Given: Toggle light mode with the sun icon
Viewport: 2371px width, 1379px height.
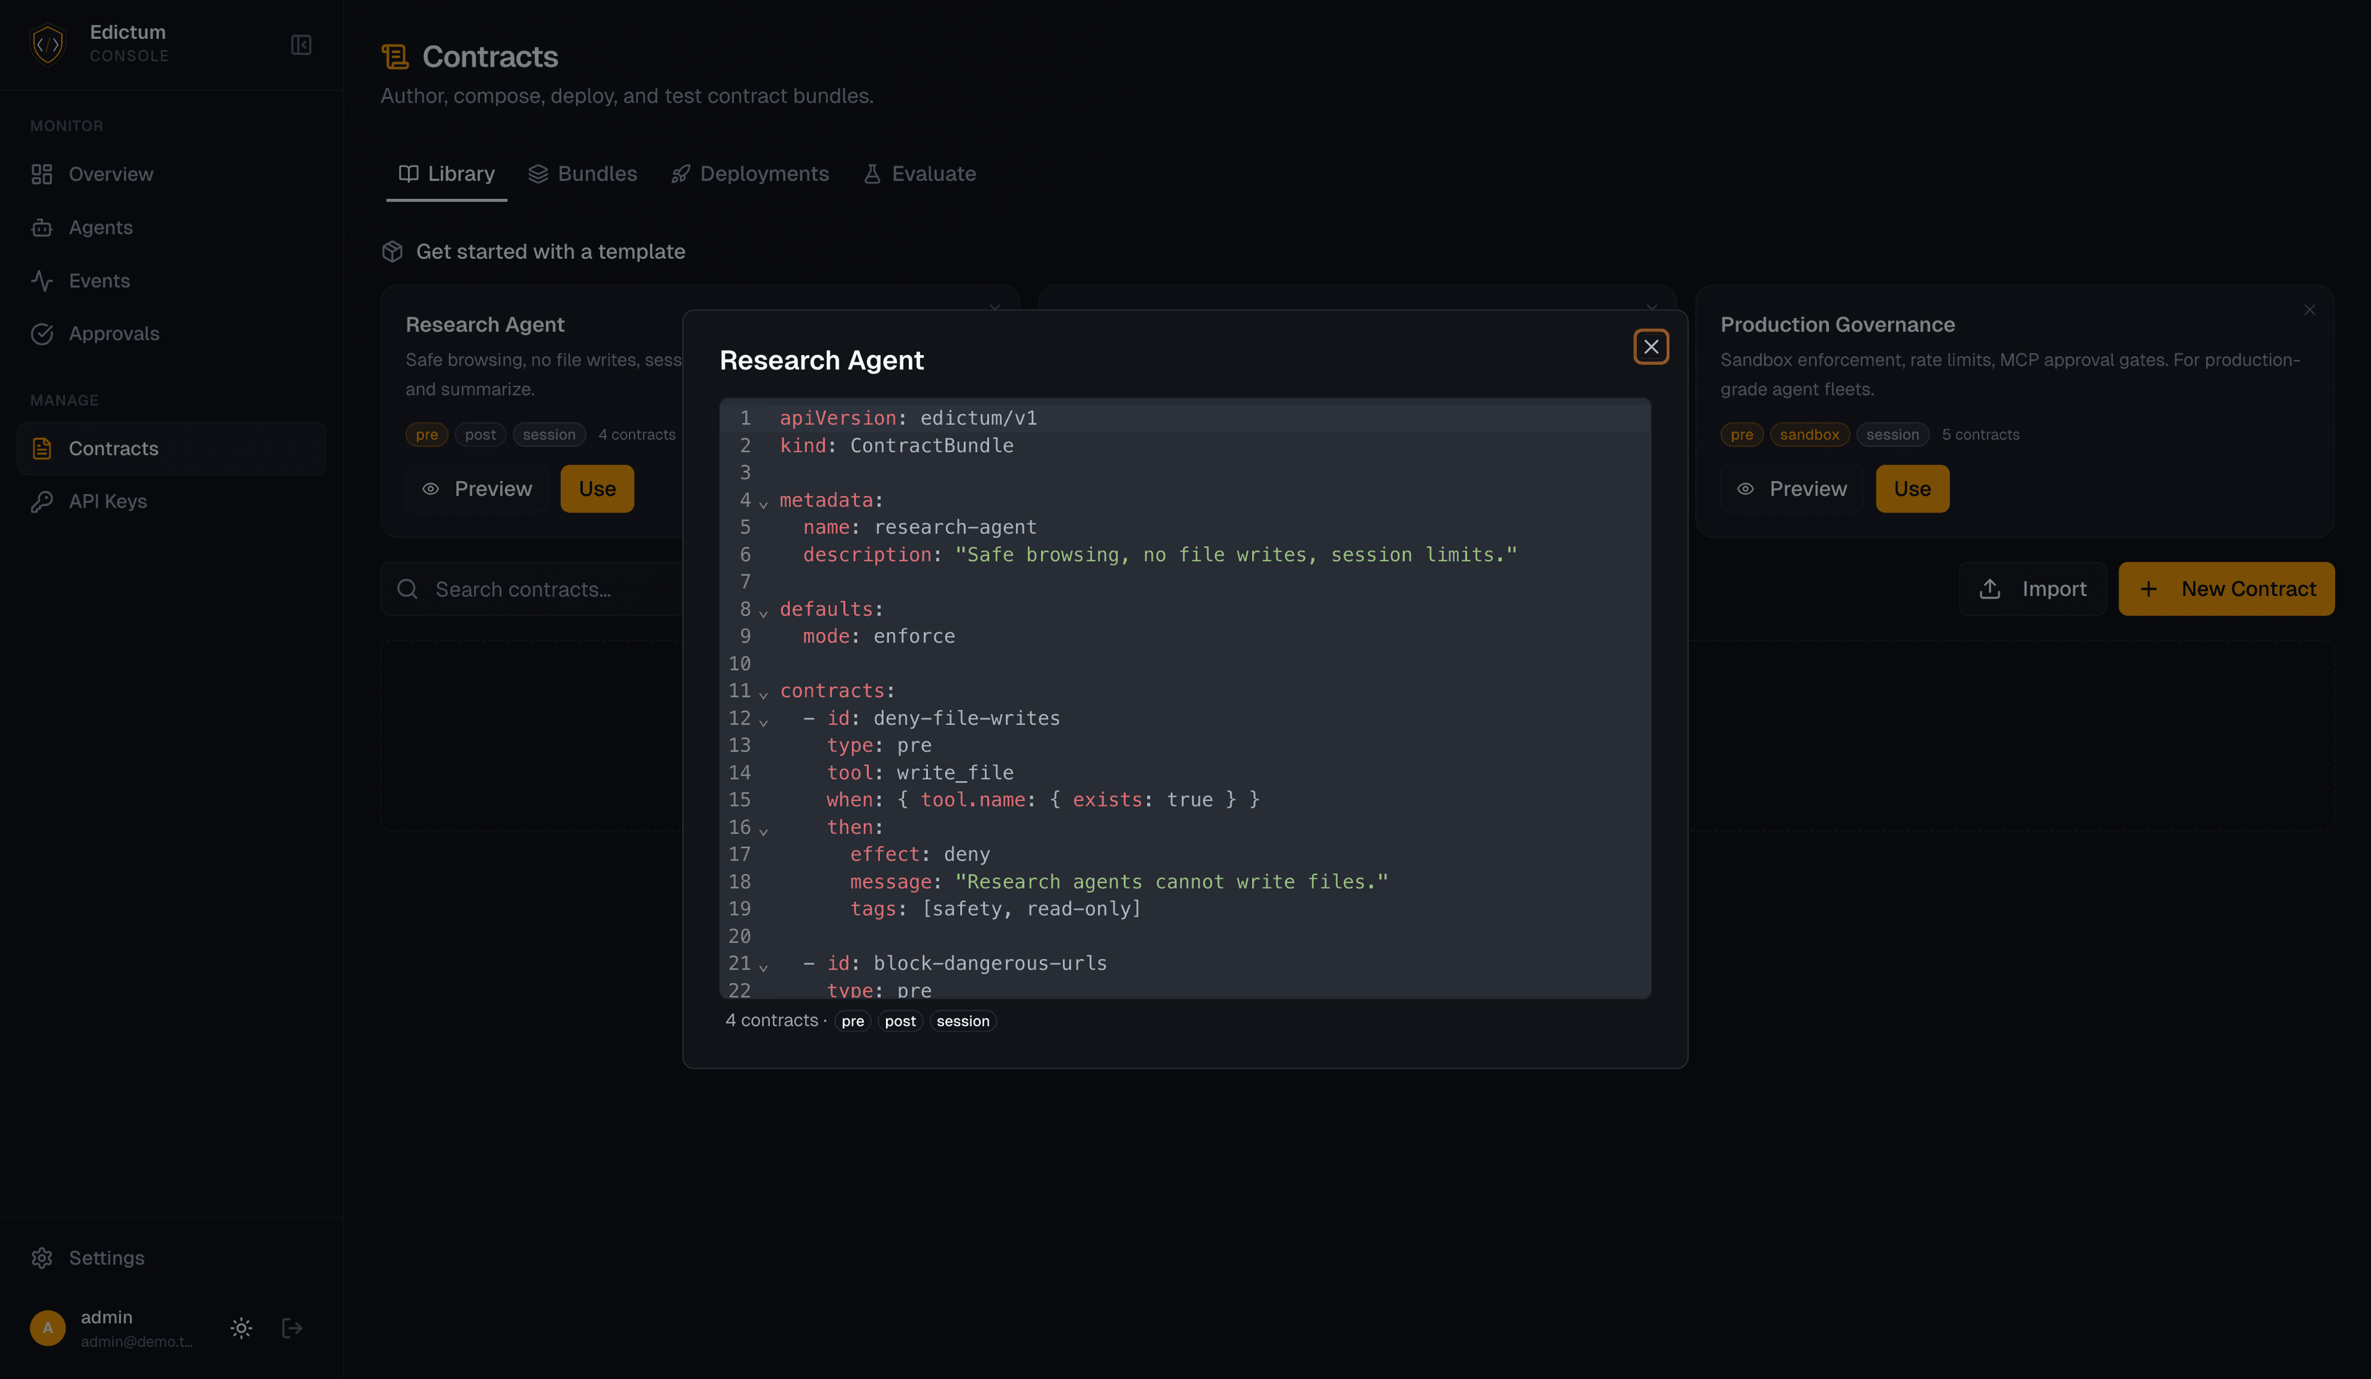Looking at the screenshot, I should (241, 1327).
